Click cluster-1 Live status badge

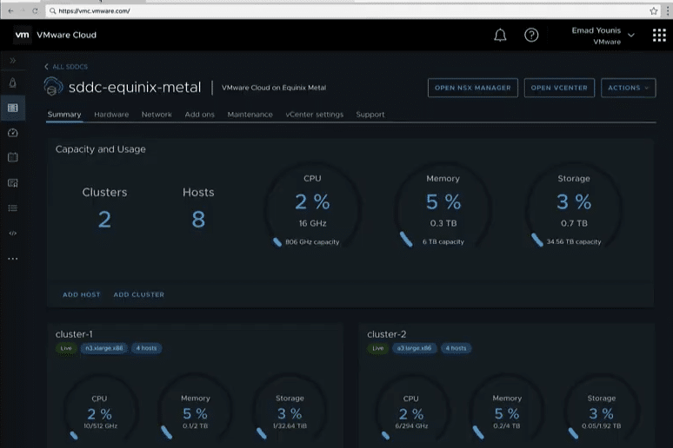point(66,348)
